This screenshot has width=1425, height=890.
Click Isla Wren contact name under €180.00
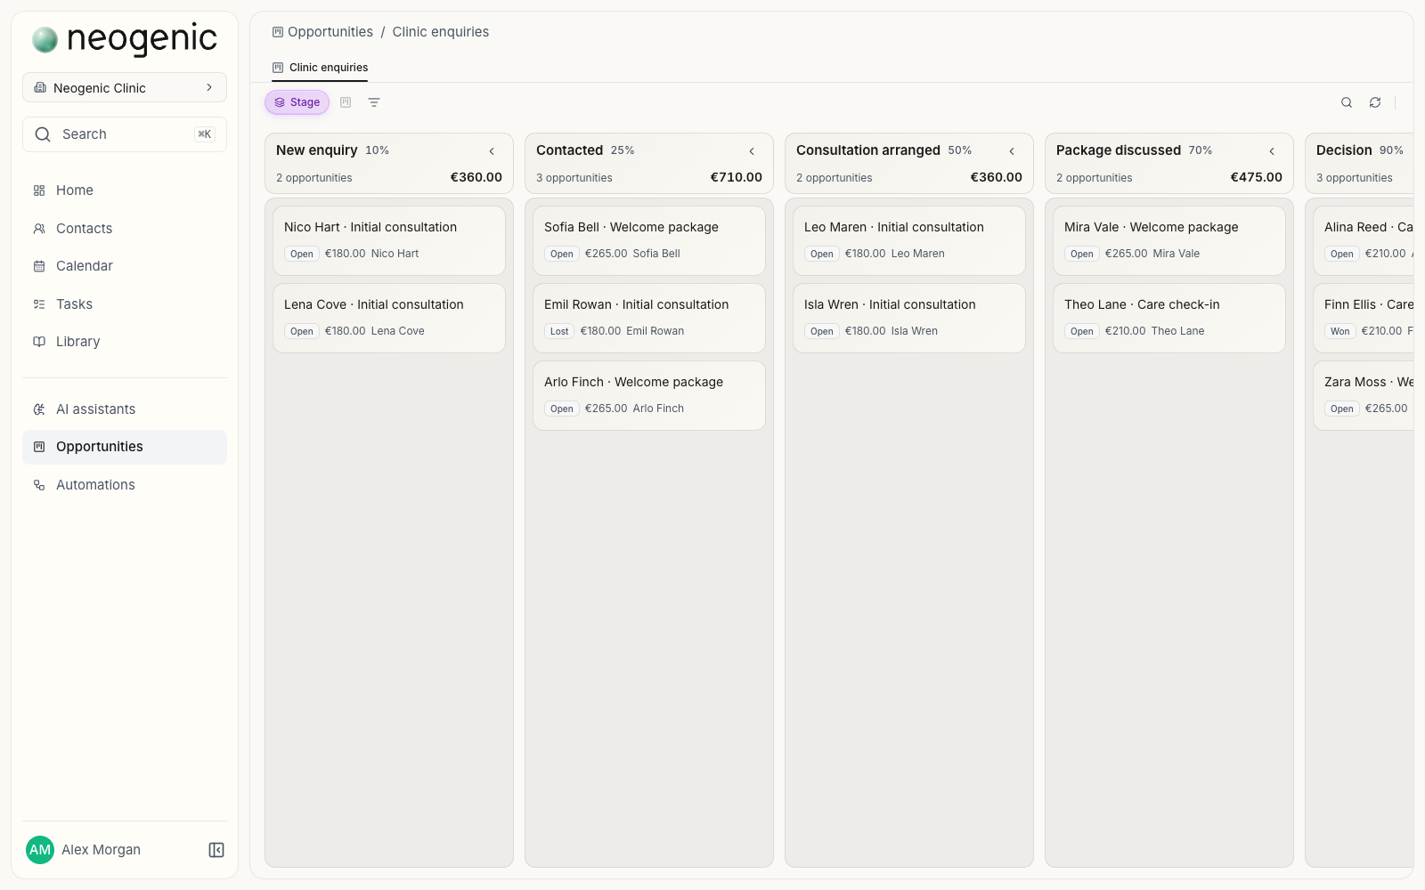(x=915, y=331)
